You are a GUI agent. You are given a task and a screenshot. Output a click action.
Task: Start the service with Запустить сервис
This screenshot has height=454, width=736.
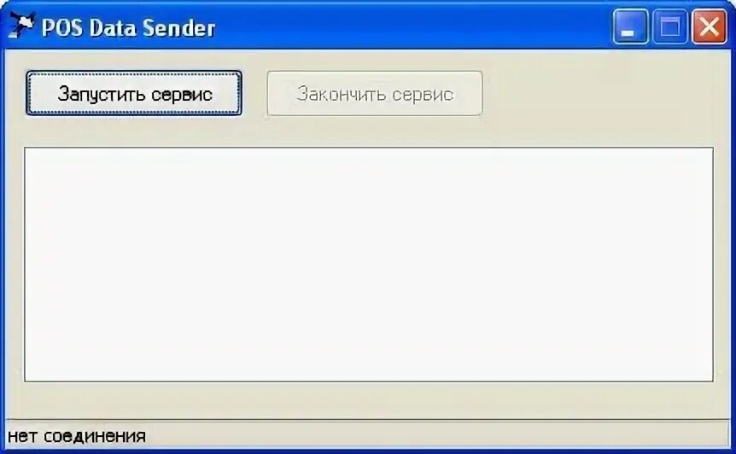point(134,93)
